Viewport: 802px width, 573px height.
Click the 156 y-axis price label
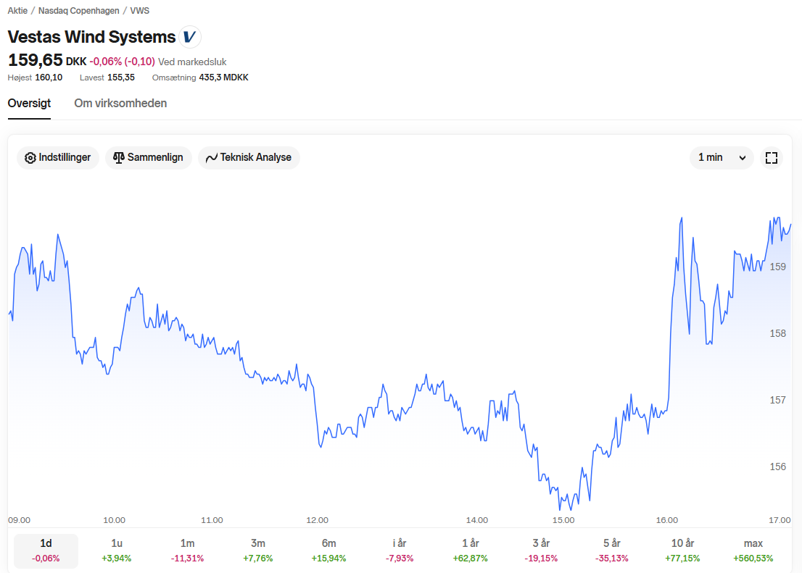tap(777, 467)
